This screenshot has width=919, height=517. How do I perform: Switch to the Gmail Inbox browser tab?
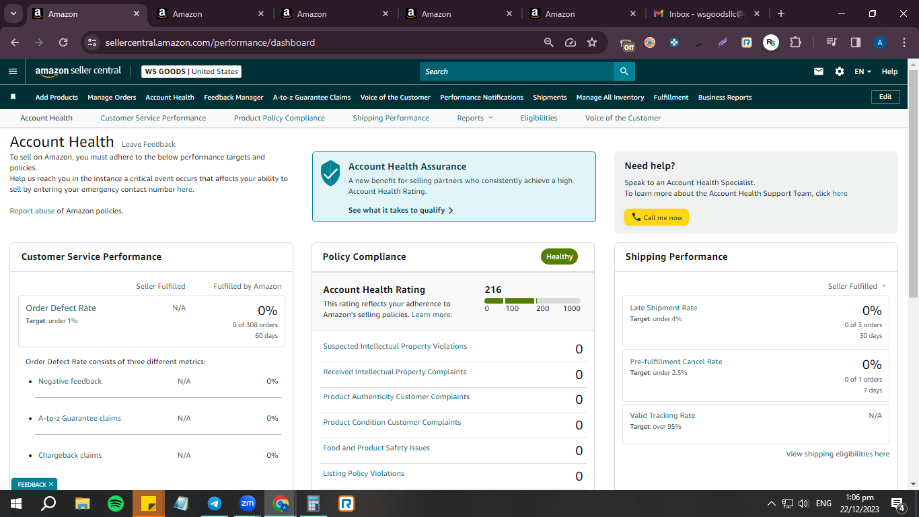(706, 13)
